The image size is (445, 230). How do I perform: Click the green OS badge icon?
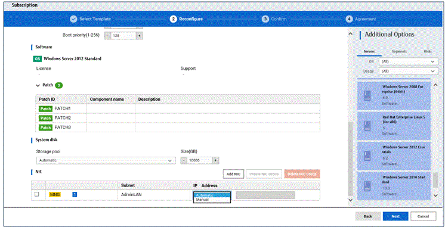(37, 59)
